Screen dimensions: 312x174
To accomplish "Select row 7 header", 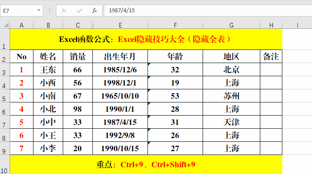I will tap(5, 122).
